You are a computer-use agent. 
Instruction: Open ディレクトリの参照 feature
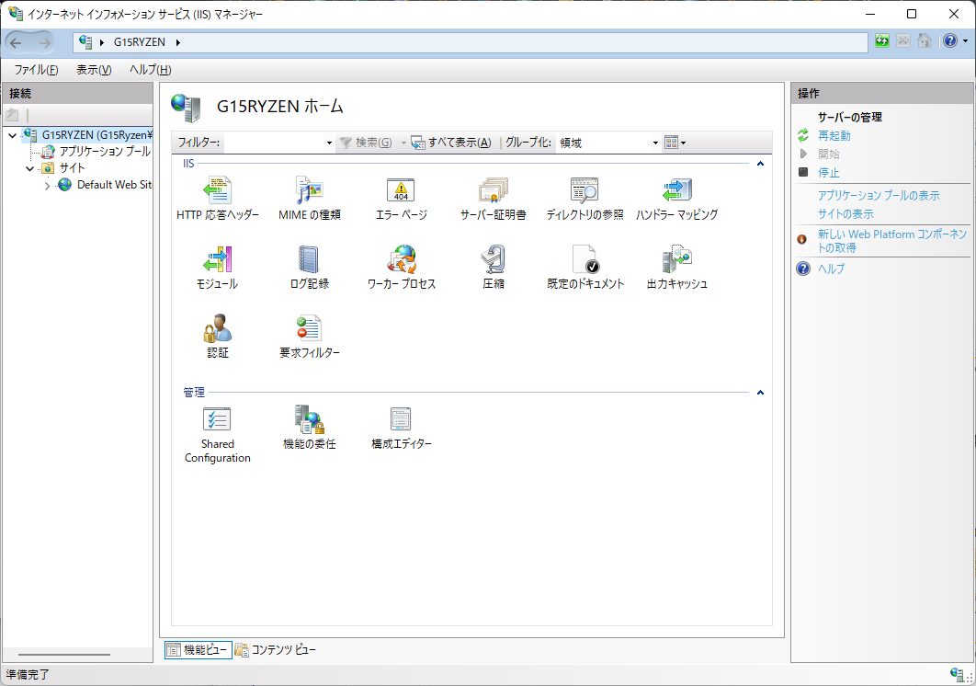pos(584,200)
